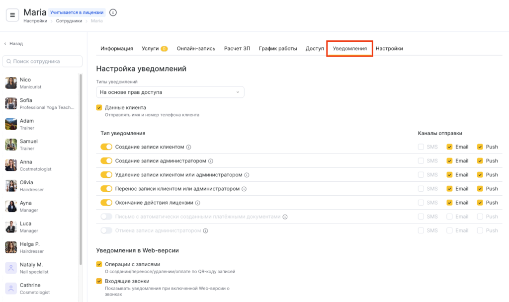Viewport: 509px width, 302px height.
Task: Go back using Назад chevron
Action: (x=5, y=44)
